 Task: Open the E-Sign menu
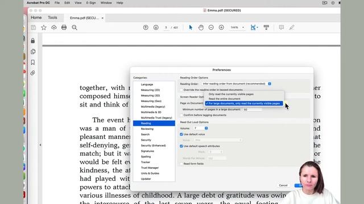click(91, 3)
